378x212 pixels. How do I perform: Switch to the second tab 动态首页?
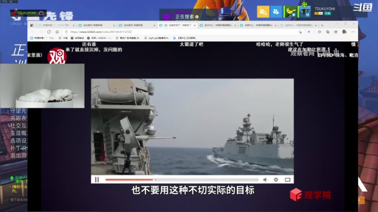click(x=97, y=25)
